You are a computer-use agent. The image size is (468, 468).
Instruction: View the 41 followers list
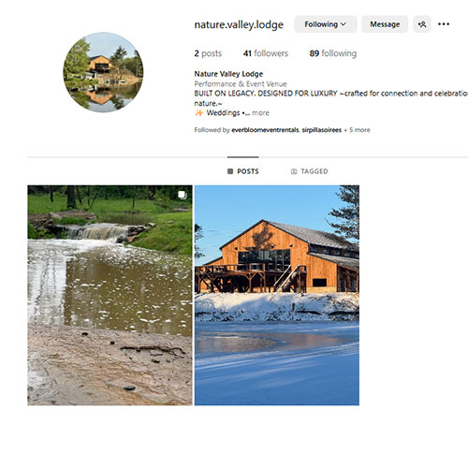(266, 53)
